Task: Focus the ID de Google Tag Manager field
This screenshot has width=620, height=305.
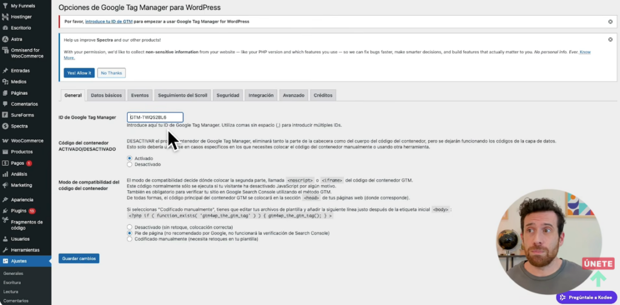Action: (155, 117)
